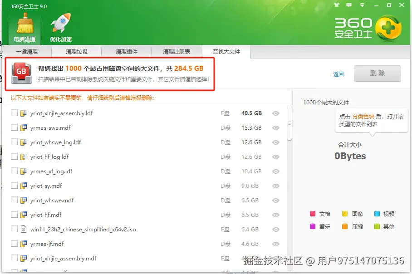Click file icon of yriot_xinjie_assembly.mdf
412x274 pixels.
pyautogui.click(x=24, y=258)
